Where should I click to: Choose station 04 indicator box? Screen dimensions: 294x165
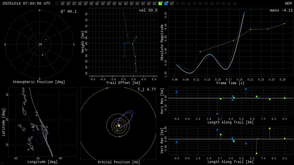coord(80,3)
